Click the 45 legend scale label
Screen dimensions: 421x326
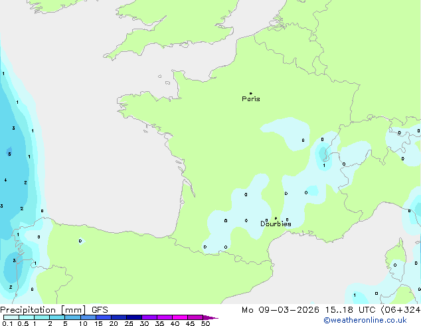pos(190,323)
